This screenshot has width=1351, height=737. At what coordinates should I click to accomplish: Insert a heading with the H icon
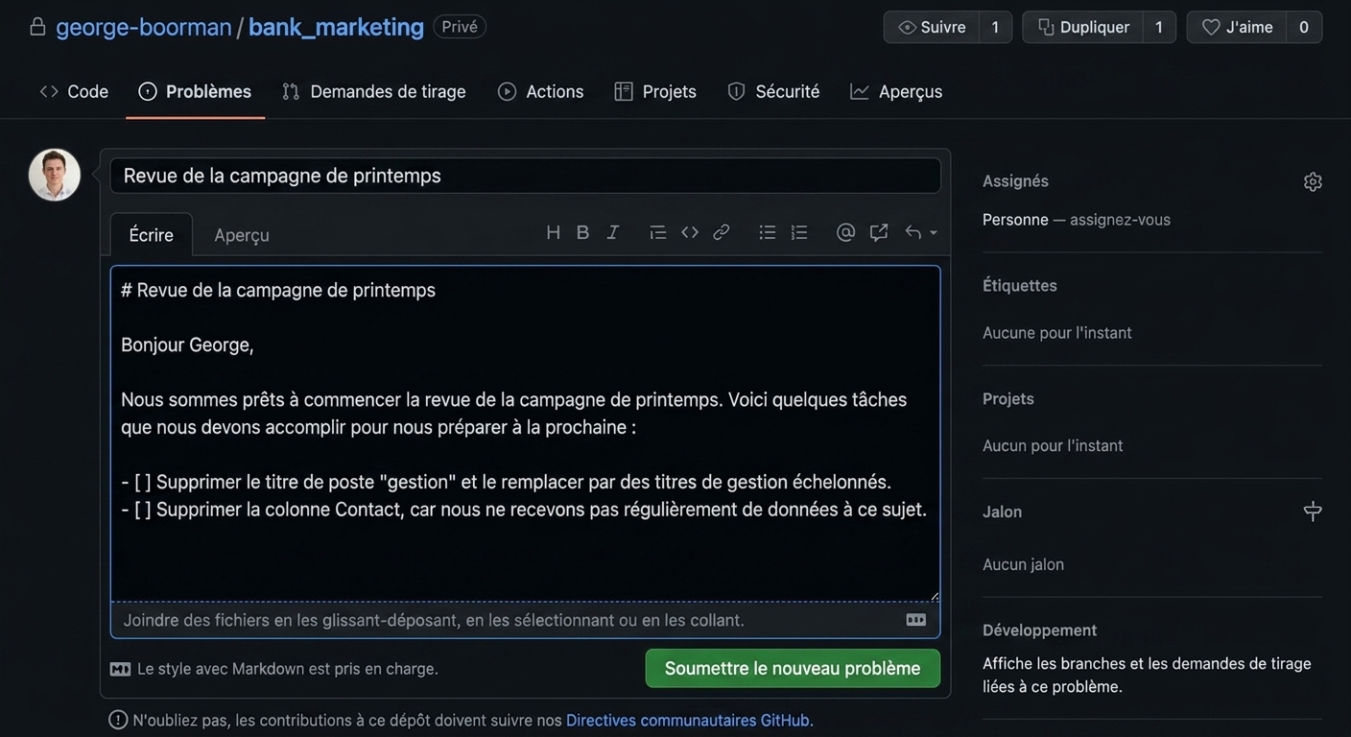[553, 232]
